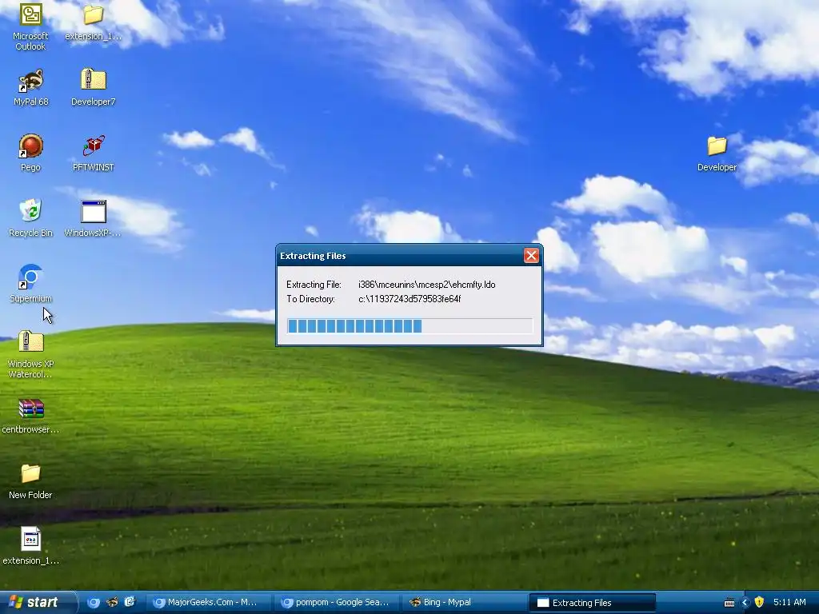The height and width of the screenshot is (614, 819).
Task: Click the third Quick Launch icon
Action: click(130, 602)
